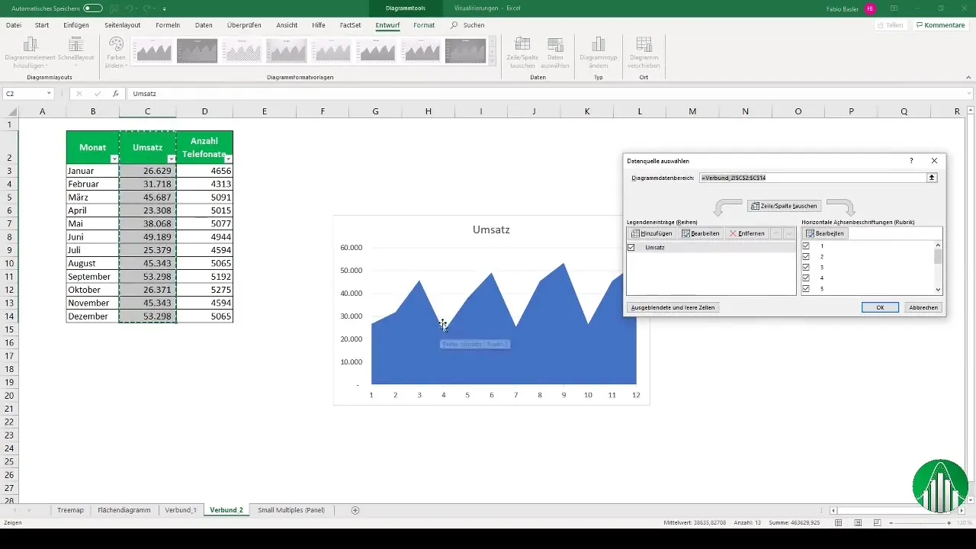The image size is (976, 549).
Task: Open the Schnelllayout gallery
Action: (75, 52)
